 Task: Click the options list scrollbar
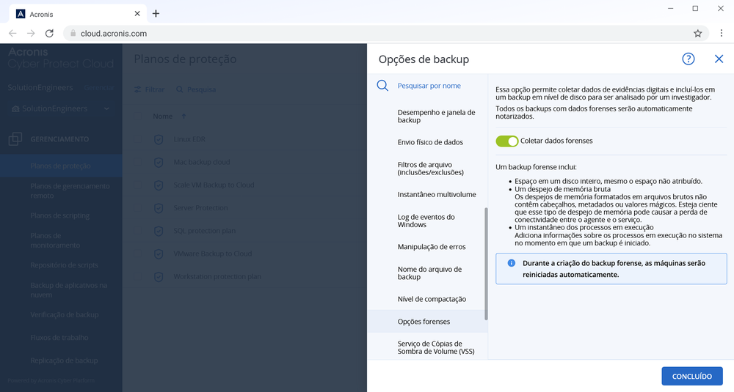(486, 264)
